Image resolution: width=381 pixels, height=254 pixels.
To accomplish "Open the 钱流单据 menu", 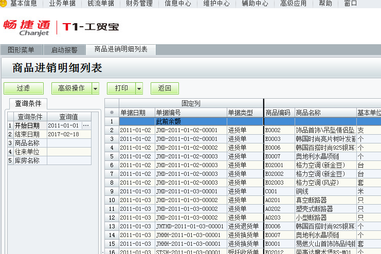I will point(101,4).
